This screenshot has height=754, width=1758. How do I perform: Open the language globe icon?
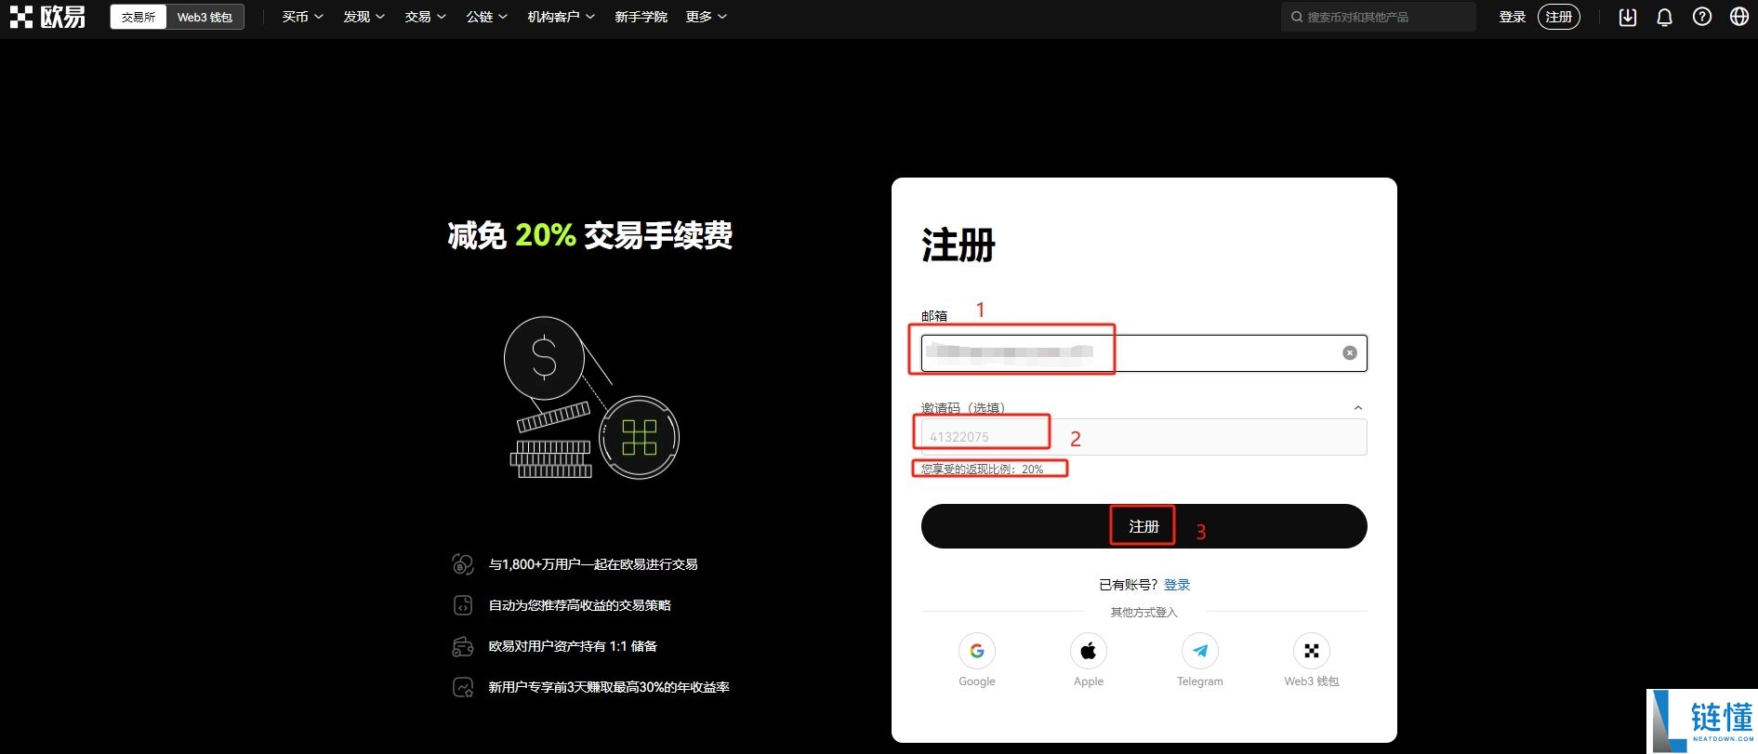point(1738,17)
